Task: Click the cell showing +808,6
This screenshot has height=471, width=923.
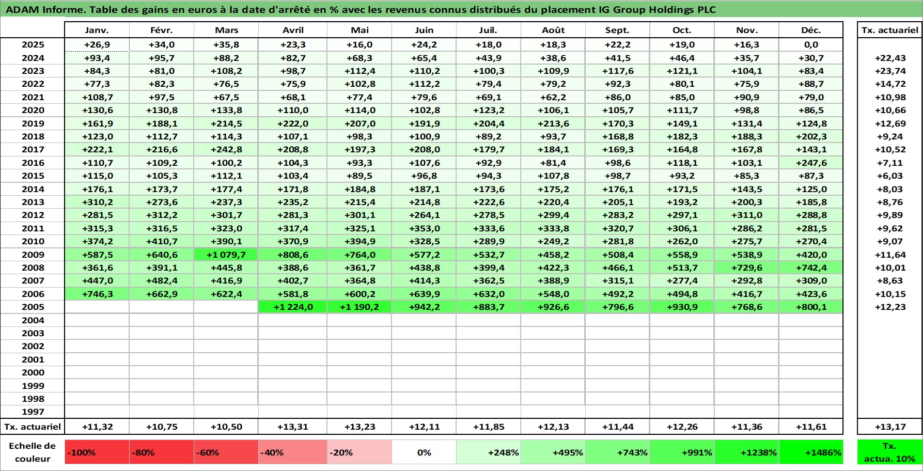Action: click(x=293, y=255)
